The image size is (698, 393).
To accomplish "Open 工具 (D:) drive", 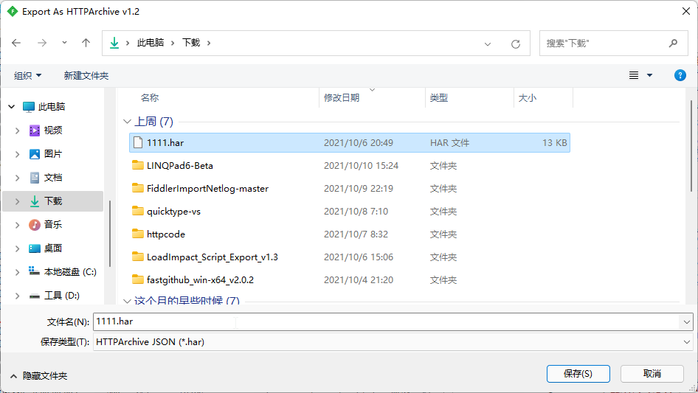I will [x=61, y=296].
